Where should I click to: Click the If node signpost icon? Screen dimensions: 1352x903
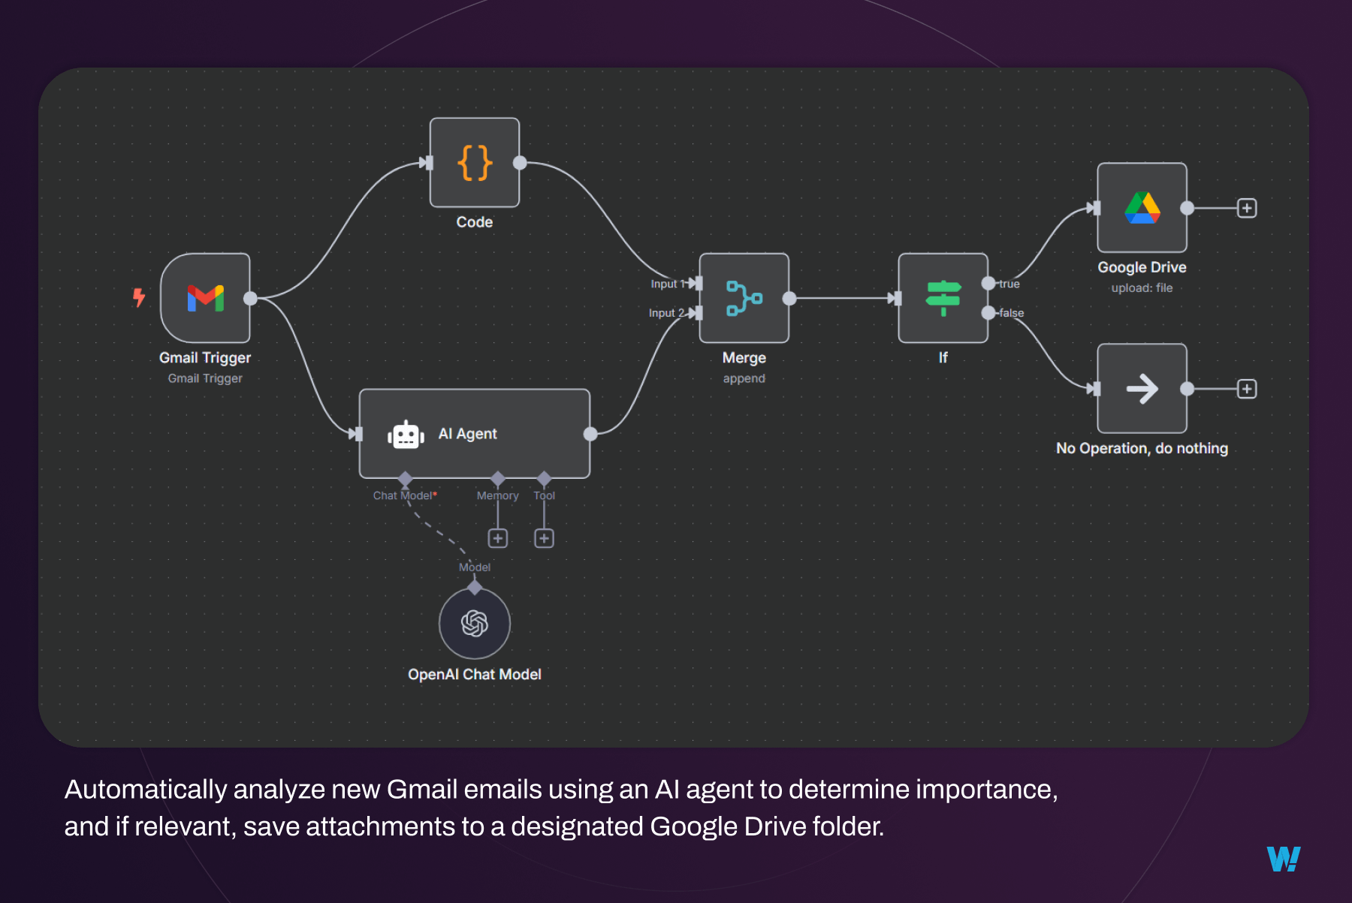[x=943, y=296]
